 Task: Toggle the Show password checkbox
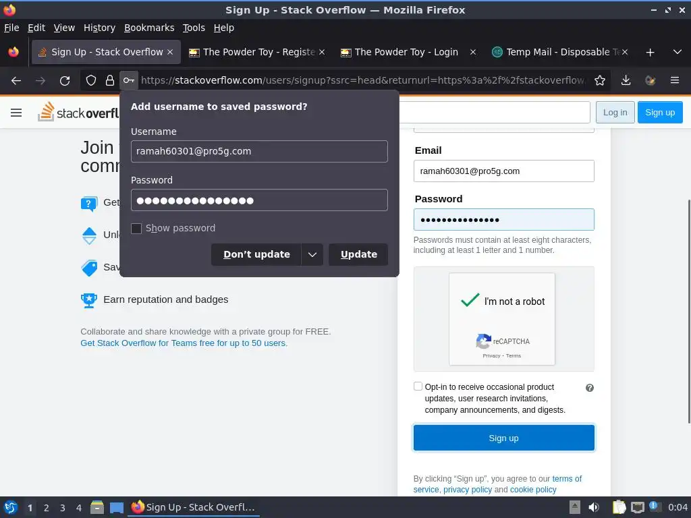coord(136,229)
